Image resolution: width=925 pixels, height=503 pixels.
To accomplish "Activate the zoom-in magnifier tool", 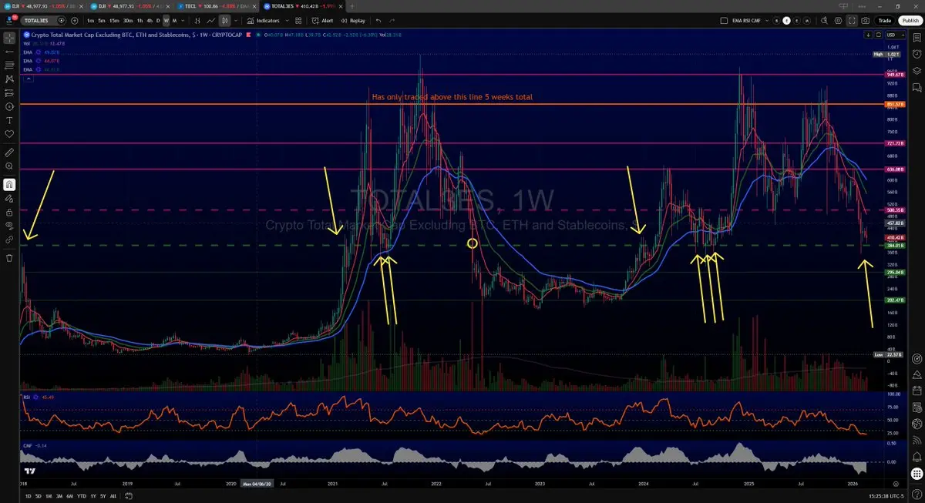I will point(9,166).
